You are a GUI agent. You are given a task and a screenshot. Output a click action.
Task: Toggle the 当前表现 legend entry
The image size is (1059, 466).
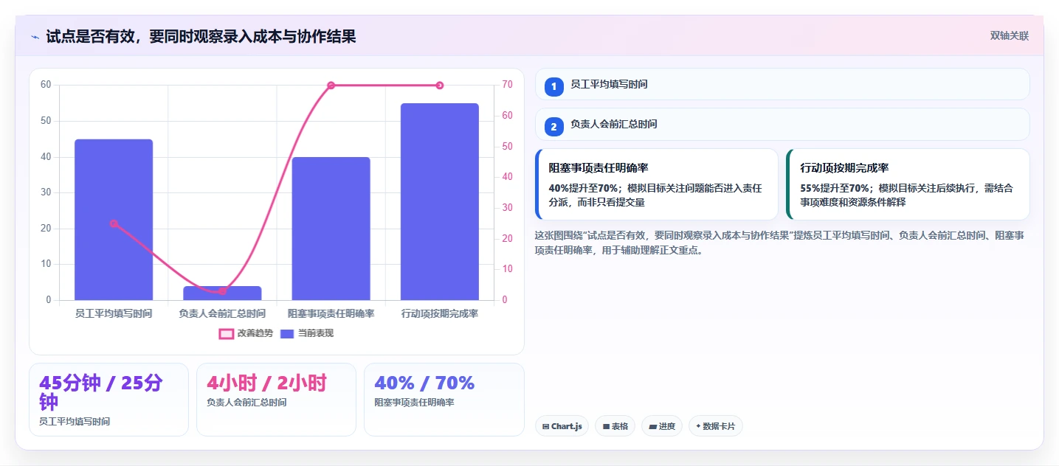pyautogui.click(x=306, y=333)
